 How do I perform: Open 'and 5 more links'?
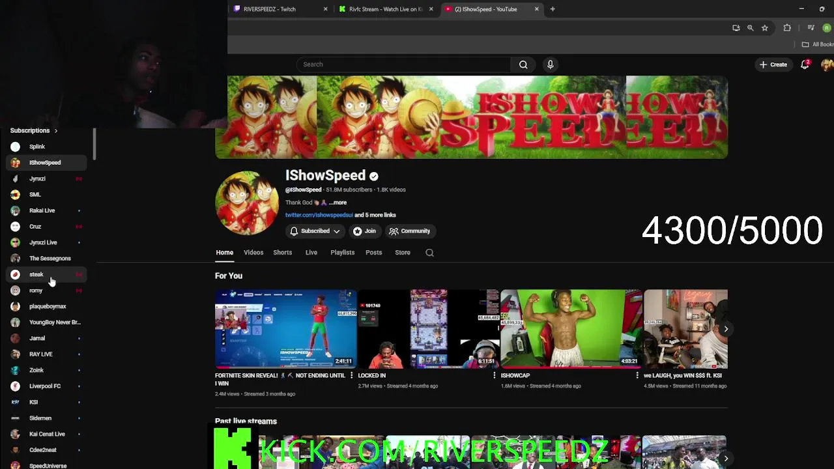pyautogui.click(x=375, y=215)
